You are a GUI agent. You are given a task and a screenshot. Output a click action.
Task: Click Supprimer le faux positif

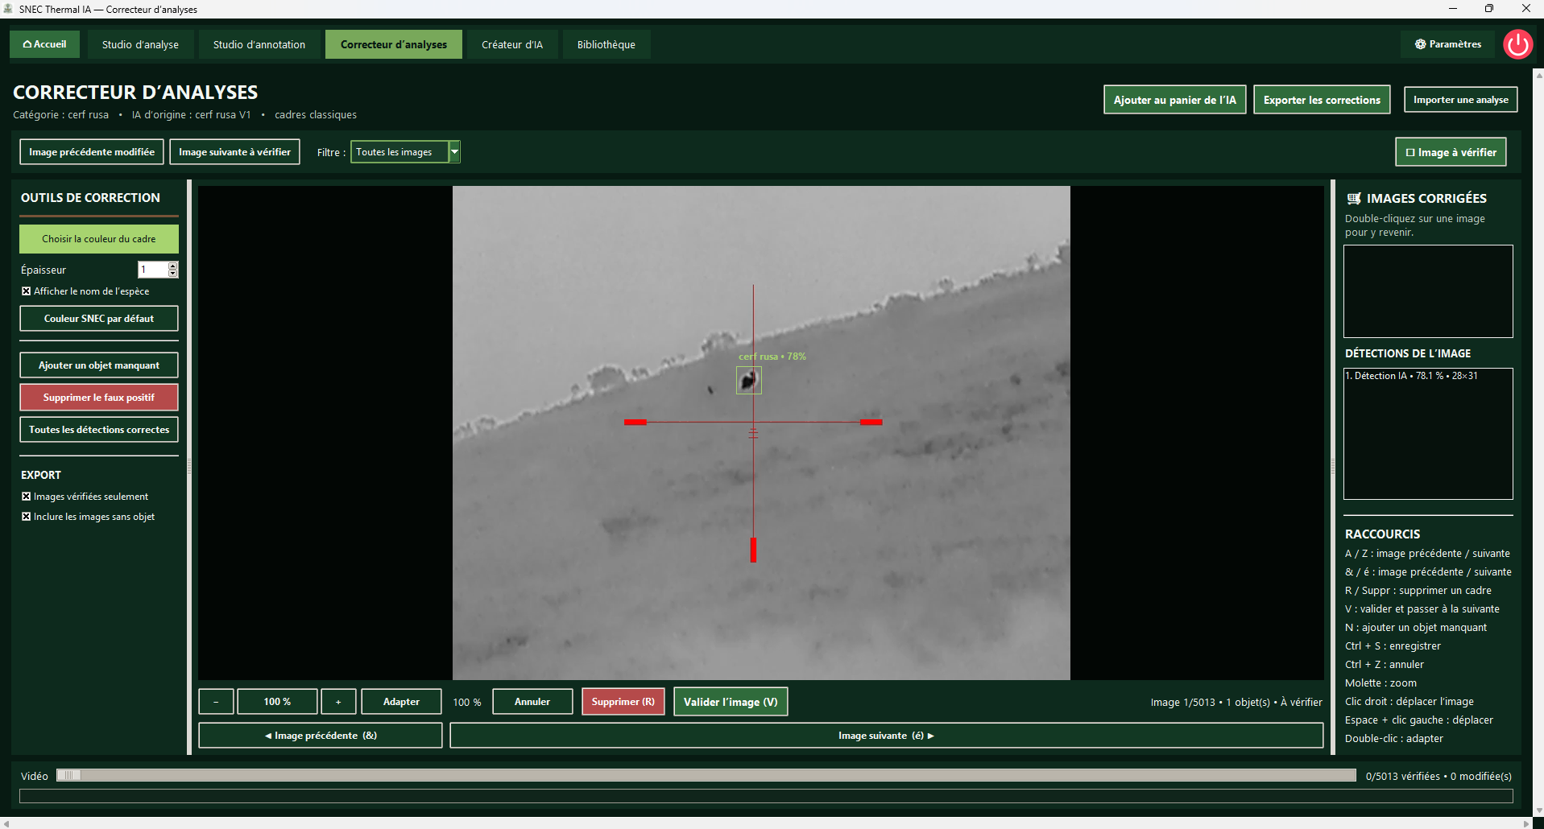(x=99, y=398)
